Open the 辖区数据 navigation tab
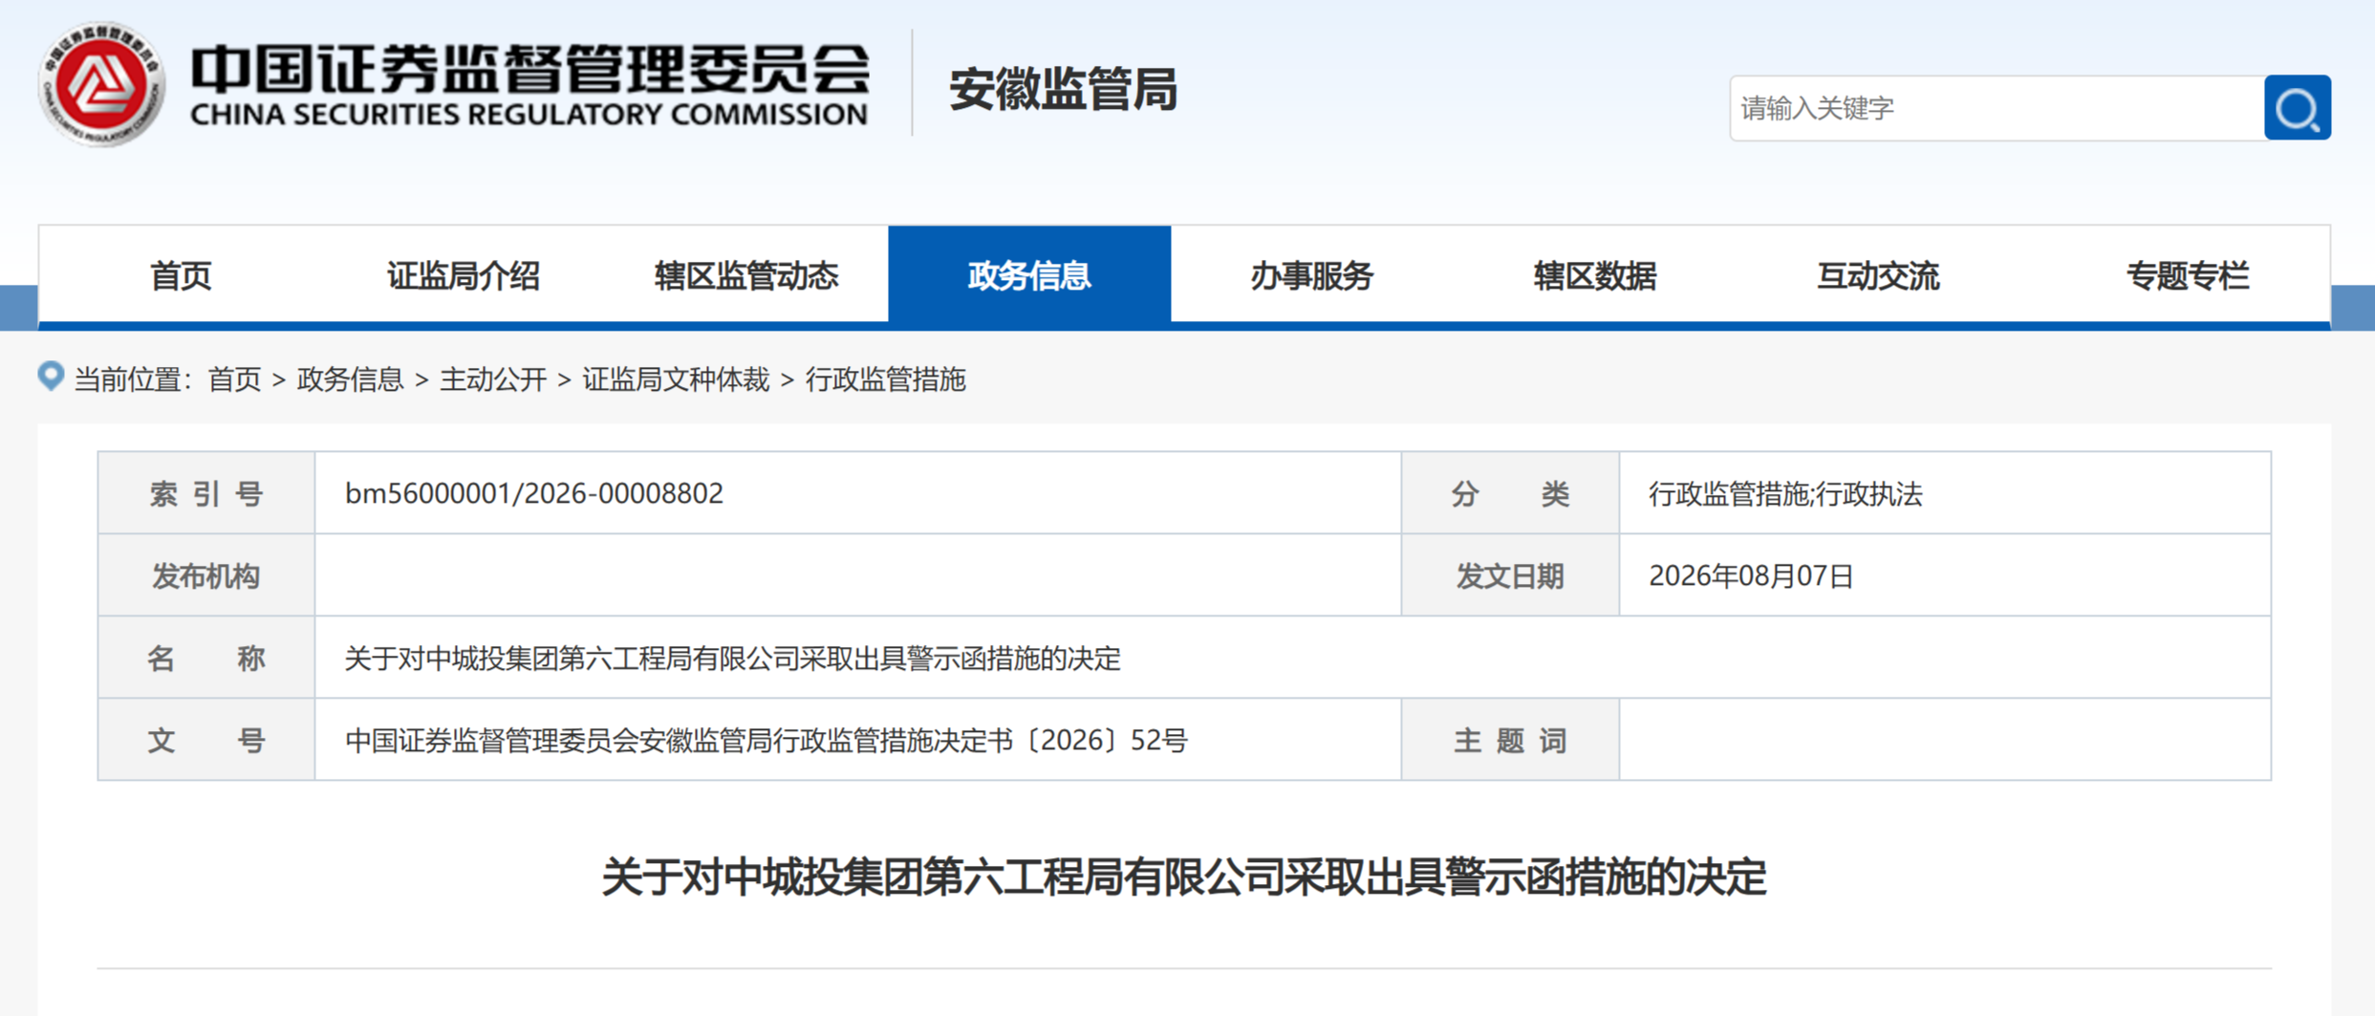Image resolution: width=2375 pixels, height=1016 pixels. [1595, 276]
